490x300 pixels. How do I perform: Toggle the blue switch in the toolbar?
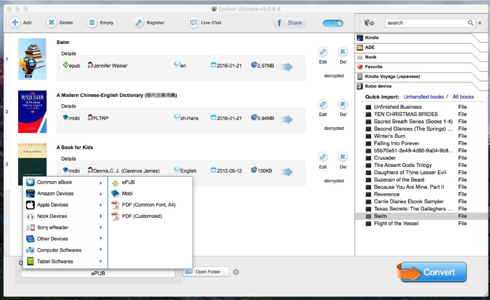[x=332, y=23]
